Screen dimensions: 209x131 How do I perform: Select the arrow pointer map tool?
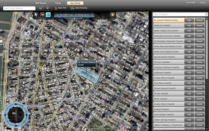[x=36, y=15]
